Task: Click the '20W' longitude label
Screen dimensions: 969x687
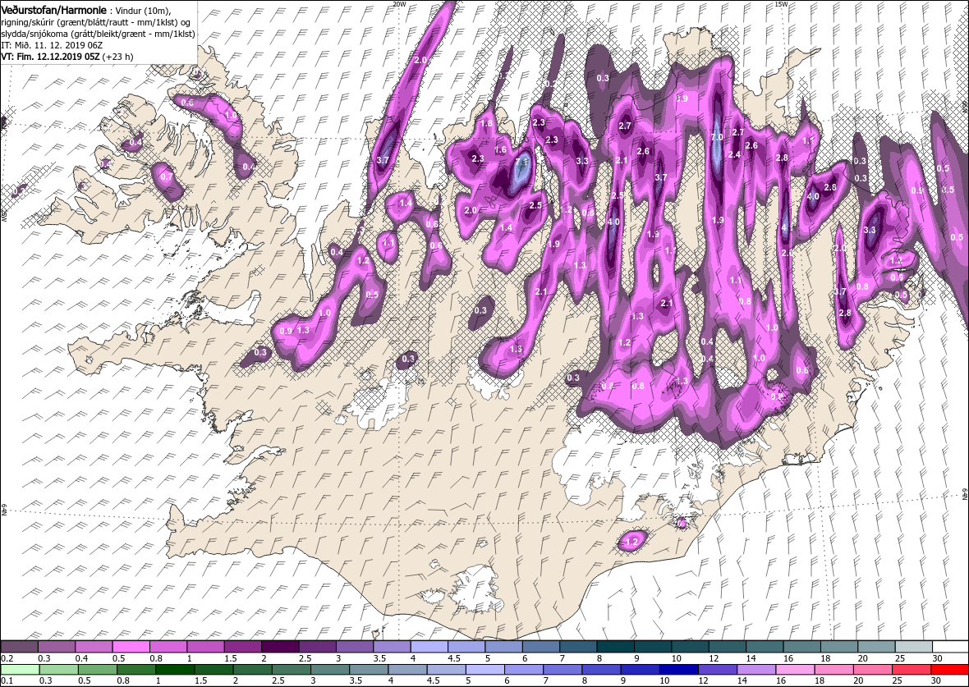Action: pos(399,4)
